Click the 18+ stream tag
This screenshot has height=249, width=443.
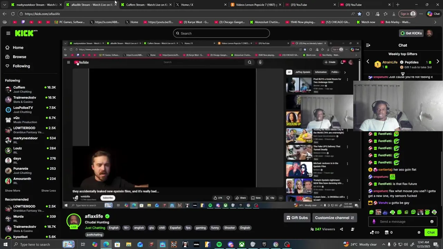pyautogui.click(x=126, y=228)
